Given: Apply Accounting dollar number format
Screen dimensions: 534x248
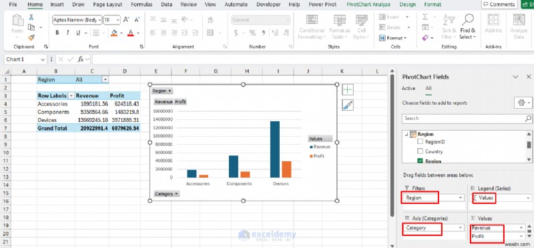Looking at the screenshot, I should (x=236, y=33).
